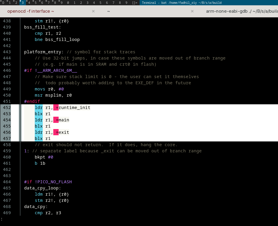
Task: Switch to workspace tag D
Action: pos(3,3)
